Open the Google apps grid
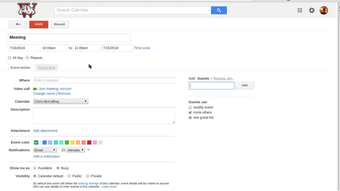 point(300,10)
